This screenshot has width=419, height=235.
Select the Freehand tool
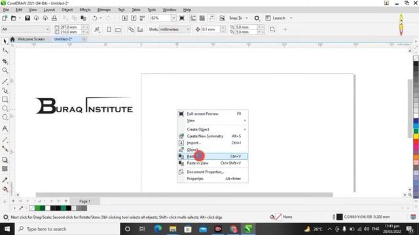5,82
